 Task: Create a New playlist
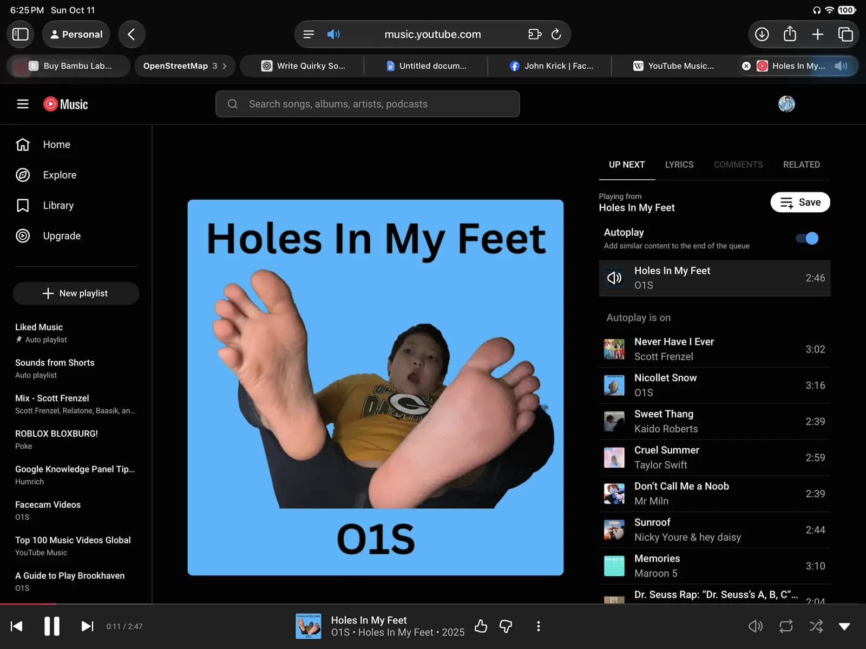point(76,293)
